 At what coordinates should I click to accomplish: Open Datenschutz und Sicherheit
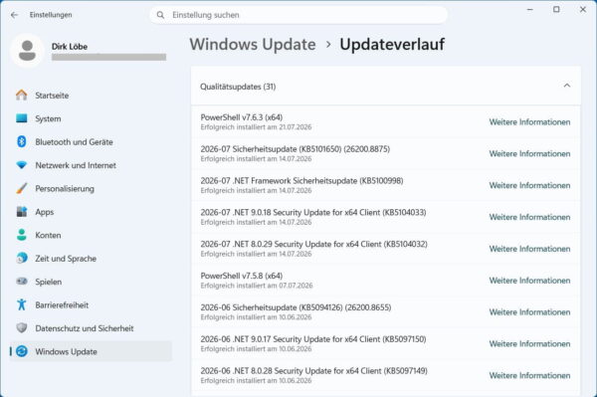coord(91,327)
